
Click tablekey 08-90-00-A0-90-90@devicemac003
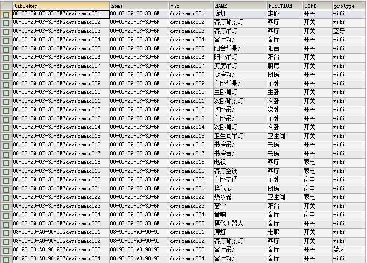coord(61,250)
